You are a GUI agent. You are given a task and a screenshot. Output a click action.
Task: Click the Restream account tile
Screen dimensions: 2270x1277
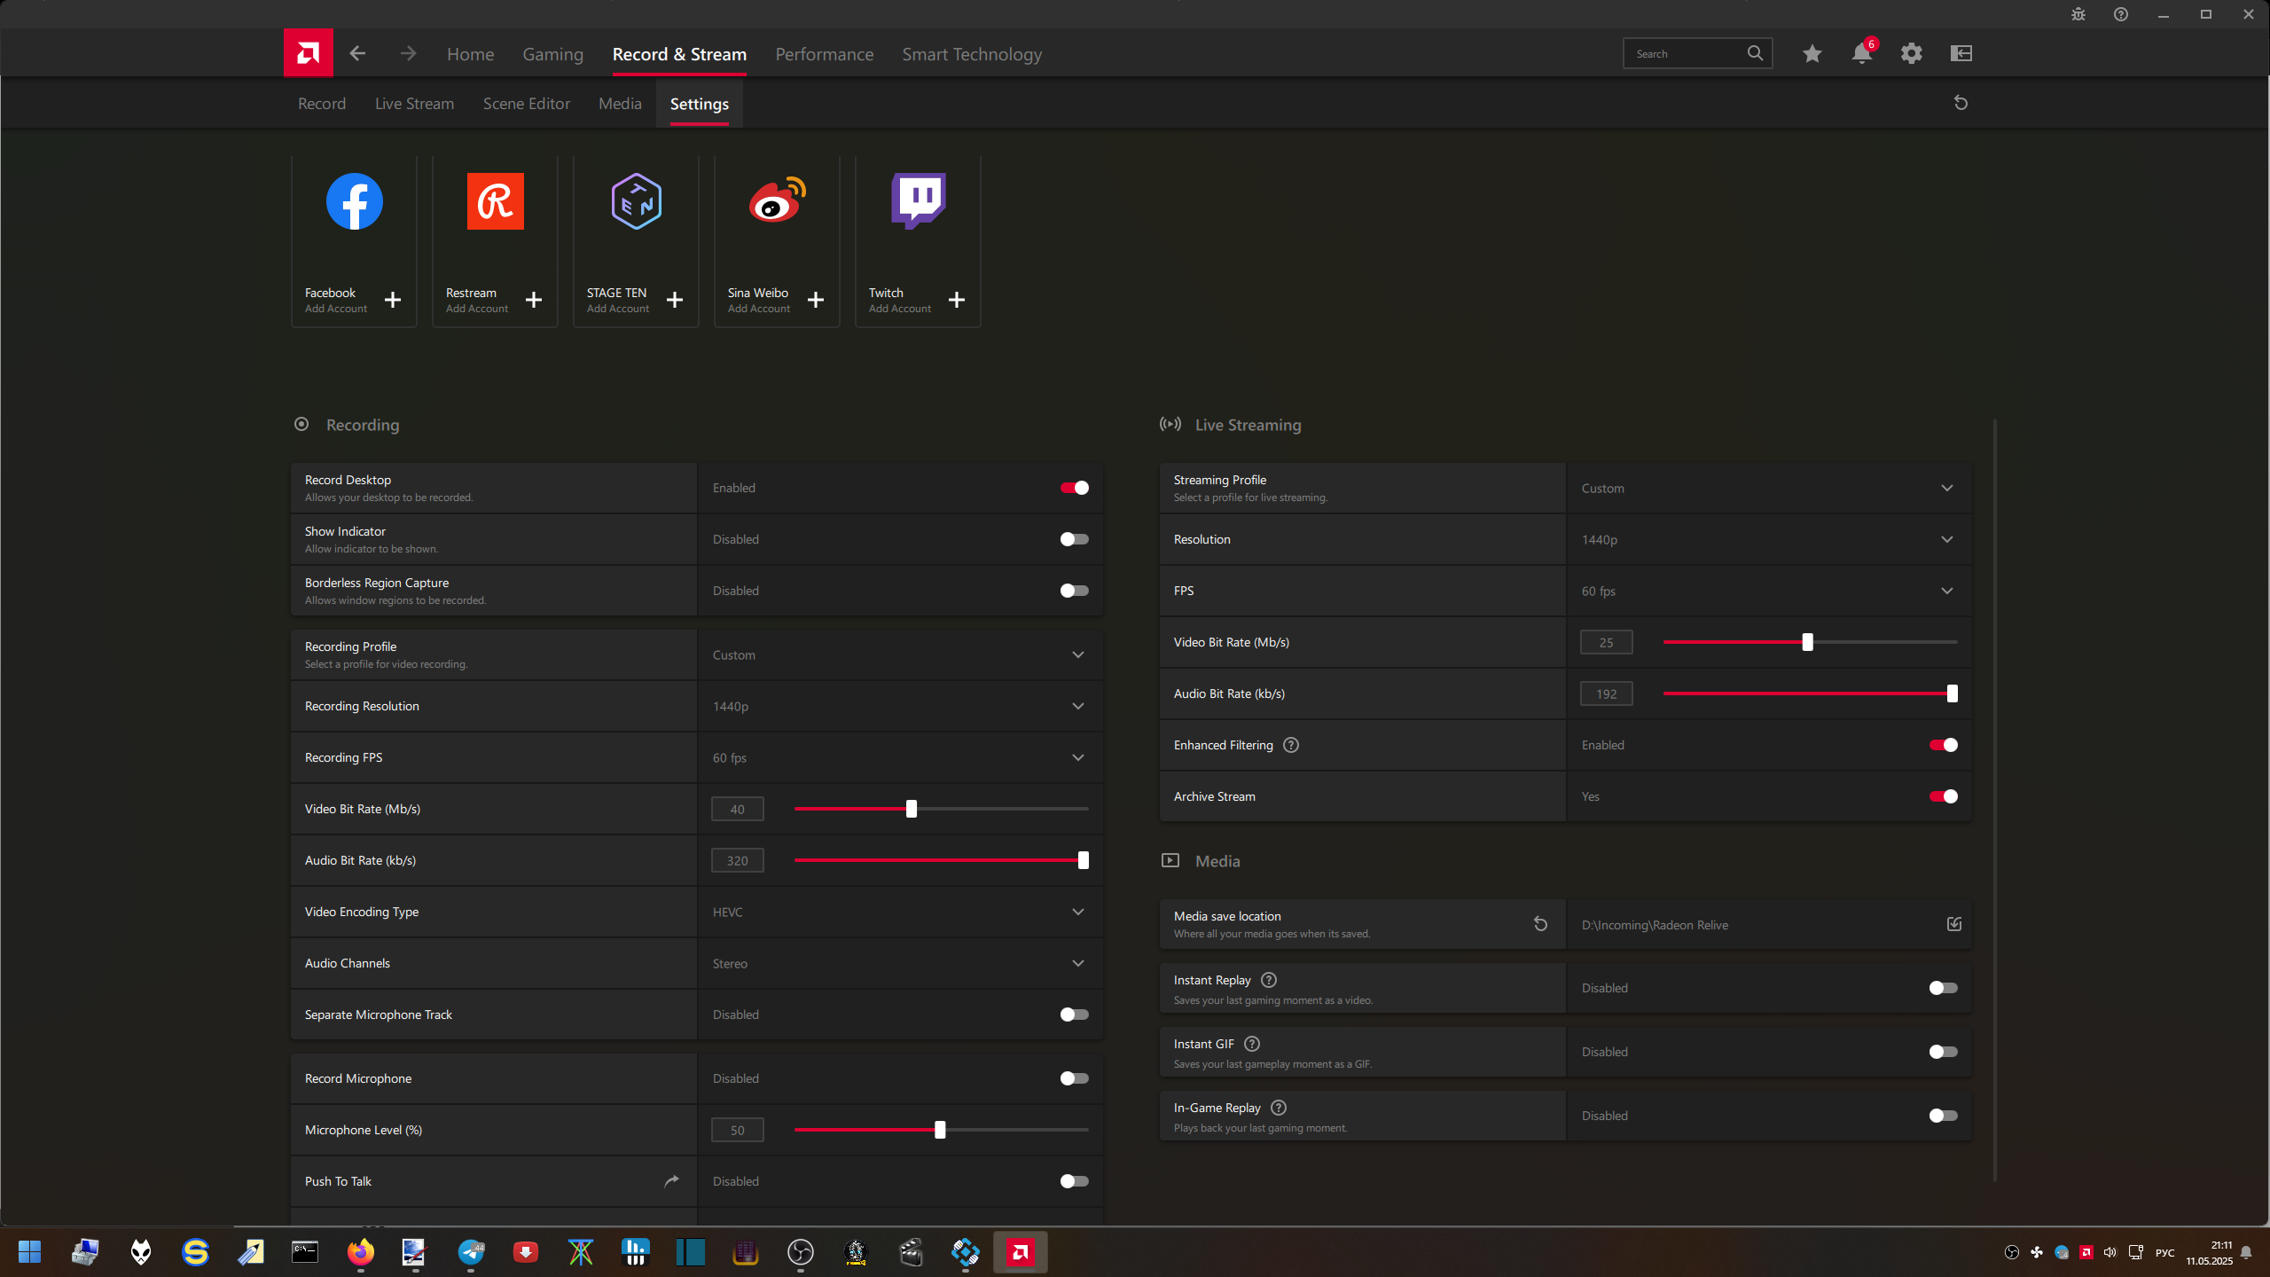click(495, 239)
